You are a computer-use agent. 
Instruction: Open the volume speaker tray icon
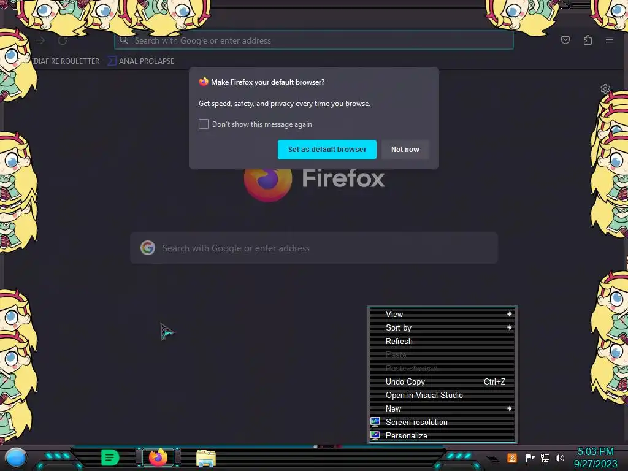point(559,458)
